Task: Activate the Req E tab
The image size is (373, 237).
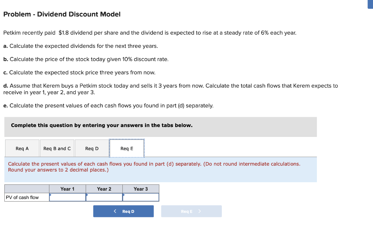Action: tap(126, 148)
